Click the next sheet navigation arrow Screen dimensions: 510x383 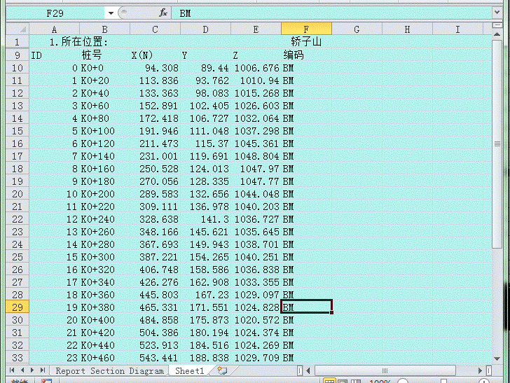(32, 370)
